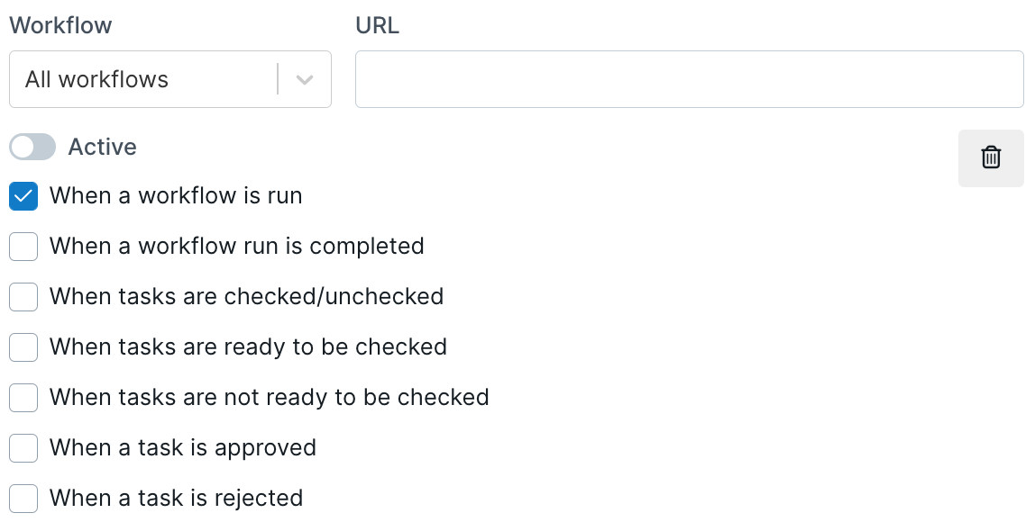Check the "When a task is approved" checkbox
Screen dimensions: 1035x522
23,448
